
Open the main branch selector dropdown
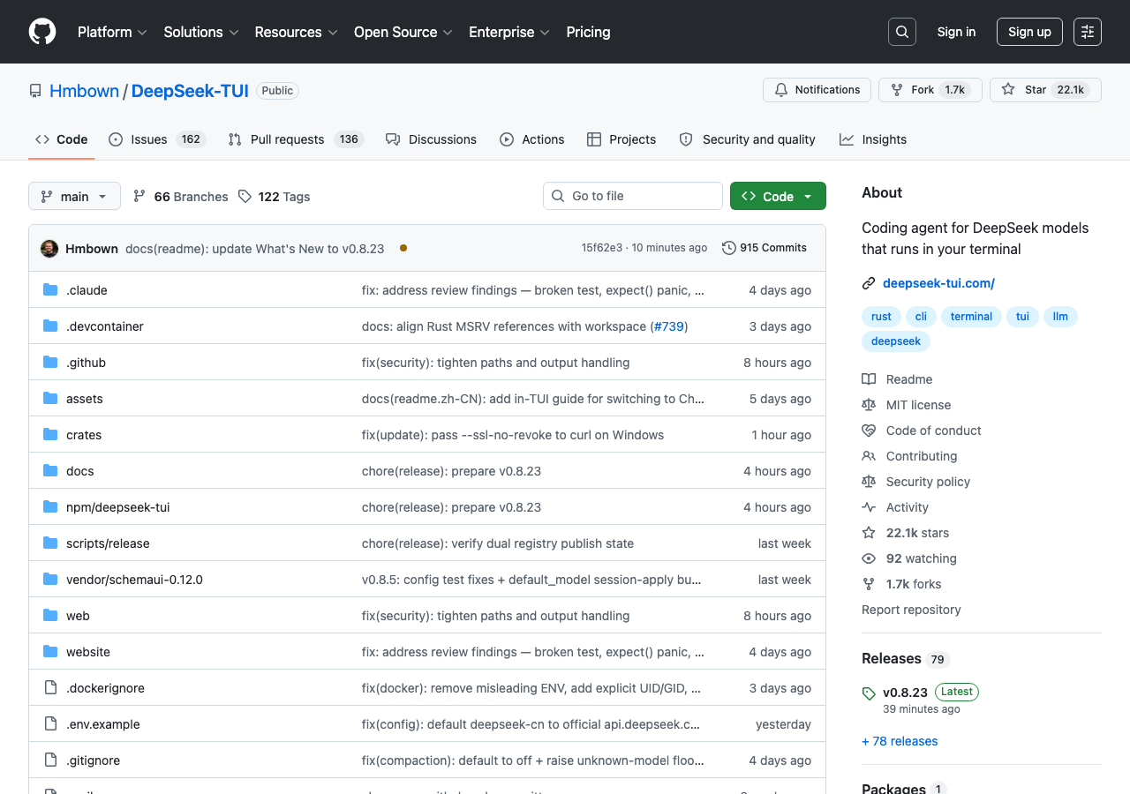pyautogui.click(x=74, y=196)
